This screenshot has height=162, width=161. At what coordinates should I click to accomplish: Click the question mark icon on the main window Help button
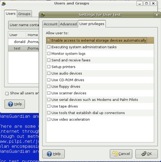[x=10, y=104]
